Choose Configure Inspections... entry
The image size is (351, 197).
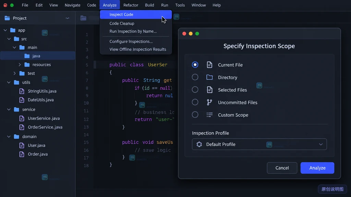pyautogui.click(x=136, y=41)
